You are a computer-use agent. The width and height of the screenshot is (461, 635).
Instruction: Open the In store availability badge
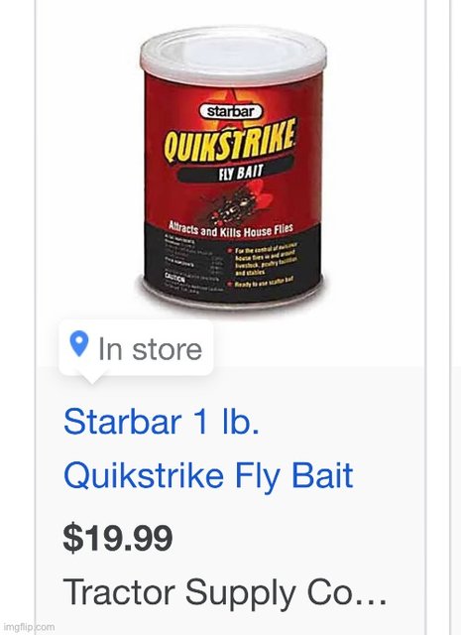(x=136, y=348)
